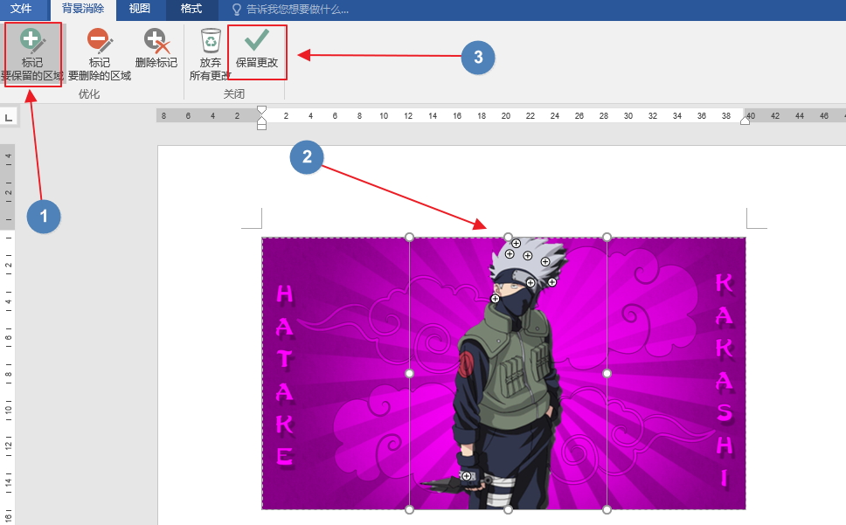The height and width of the screenshot is (525, 846).
Task: Click the hanging indent marker on ruler
Action: pyautogui.click(x=261, y=121)
